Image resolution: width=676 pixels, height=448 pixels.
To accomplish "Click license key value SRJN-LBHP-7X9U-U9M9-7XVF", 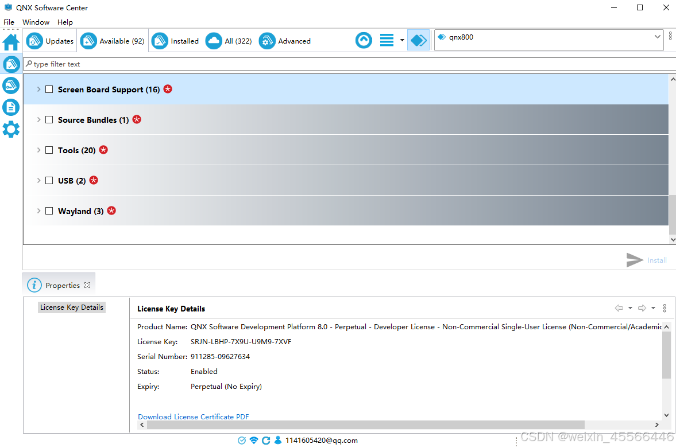I will tap(241, 342).
